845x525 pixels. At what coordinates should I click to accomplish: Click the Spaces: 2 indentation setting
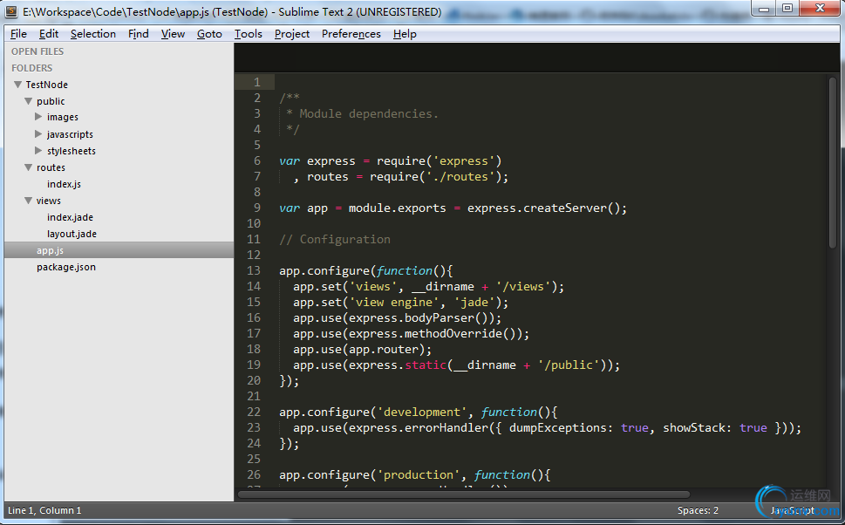pyautogui.click(x=698, y=510)
